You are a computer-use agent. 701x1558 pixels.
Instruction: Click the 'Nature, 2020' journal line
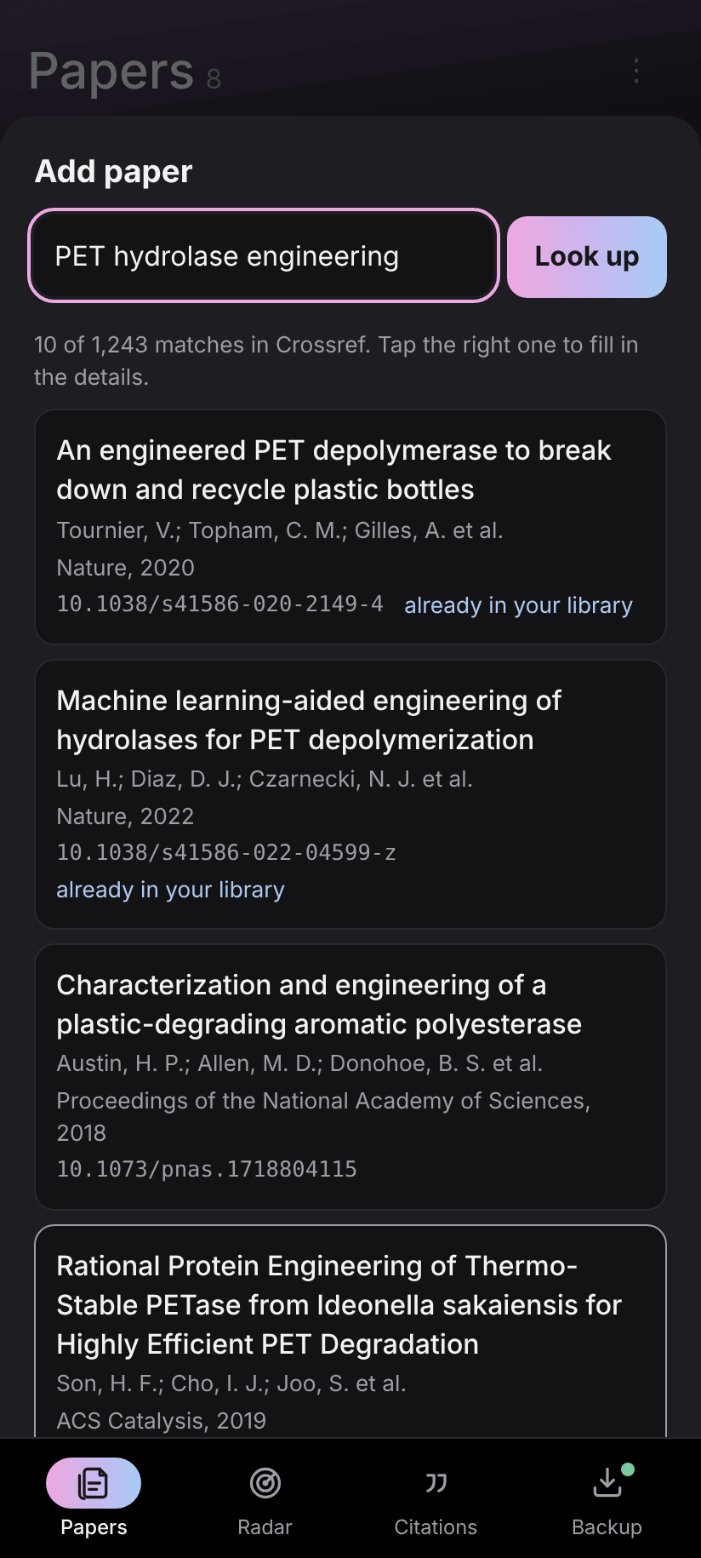point(126,568)
